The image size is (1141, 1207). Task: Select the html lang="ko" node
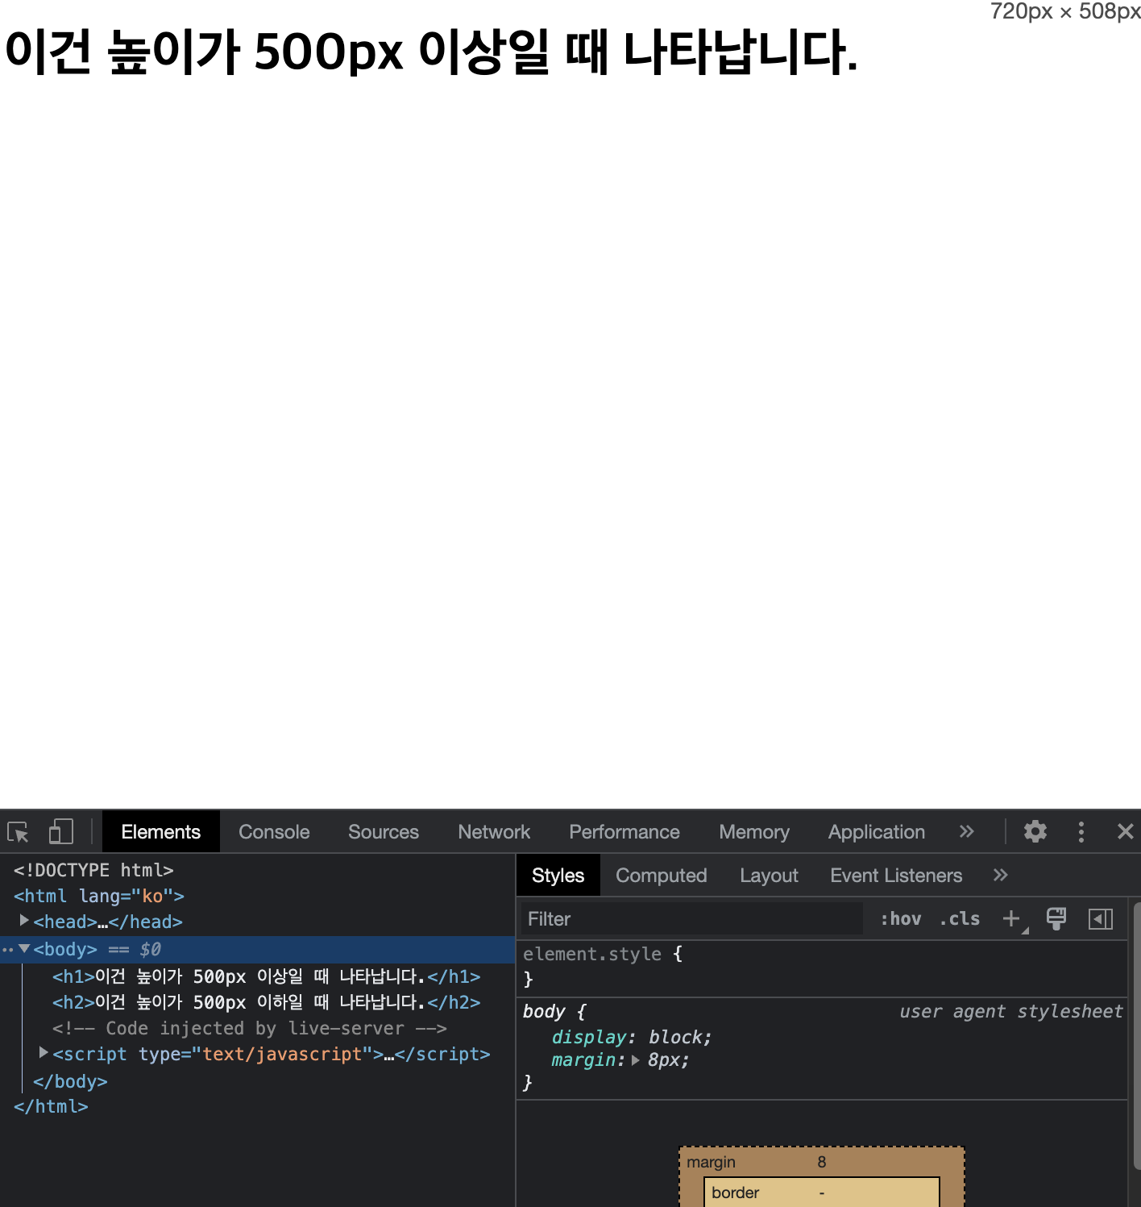tap(99, 896)
